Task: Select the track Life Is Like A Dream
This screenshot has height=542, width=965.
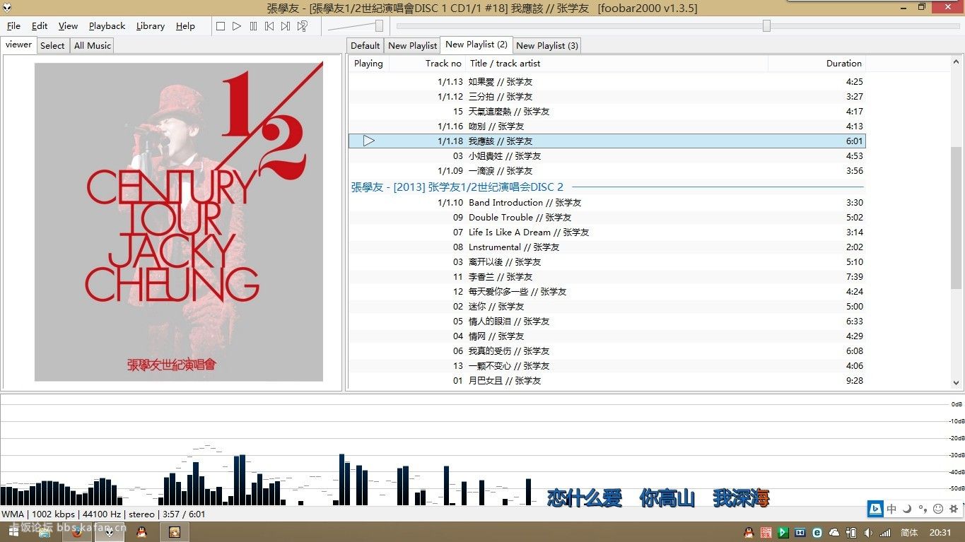Action: point(607,232)
